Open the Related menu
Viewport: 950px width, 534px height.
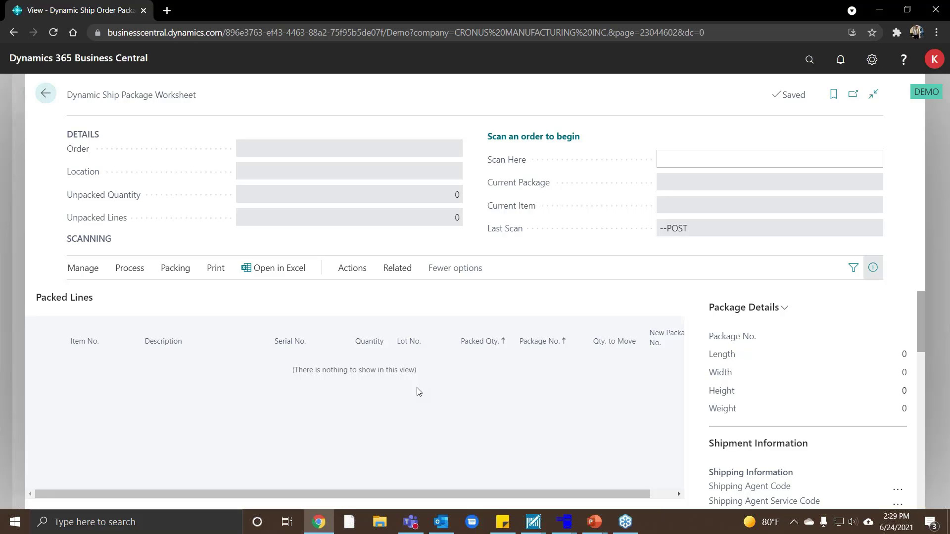click(x=397, y=267)
